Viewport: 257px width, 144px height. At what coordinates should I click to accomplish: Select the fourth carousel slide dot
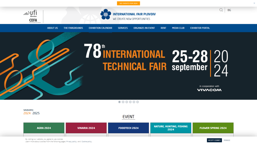click(130, 102)
